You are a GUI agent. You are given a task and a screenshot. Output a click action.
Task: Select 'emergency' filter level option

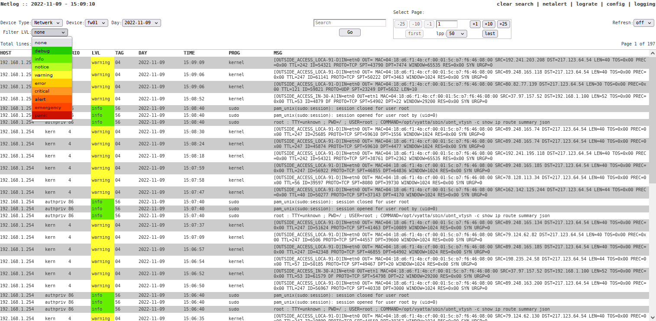52,107
